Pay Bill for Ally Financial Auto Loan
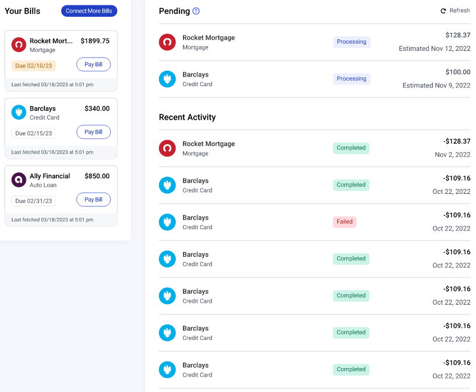This screenshot has width=476, height=392. pos(93,199)
